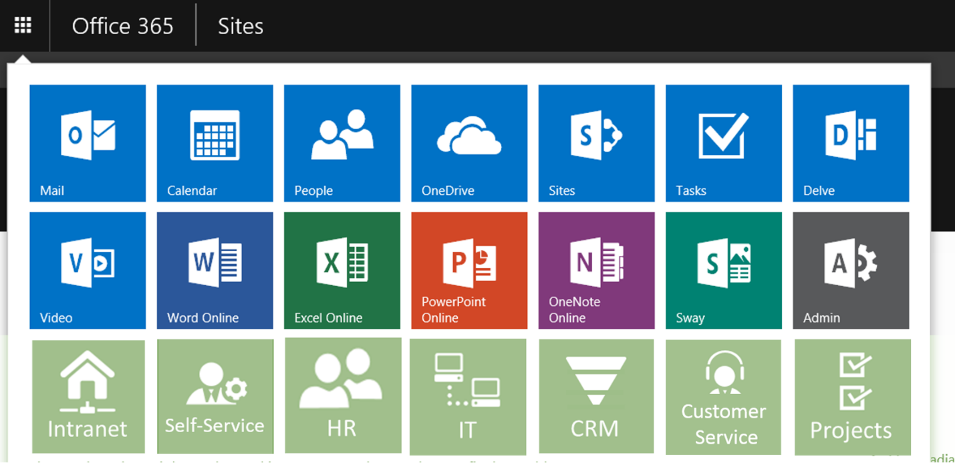Start Word Online from its tile
This screenshot has width=955, height=463.
(x=215, y=271)
